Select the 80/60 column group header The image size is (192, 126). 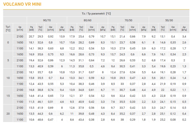(88, 20)
